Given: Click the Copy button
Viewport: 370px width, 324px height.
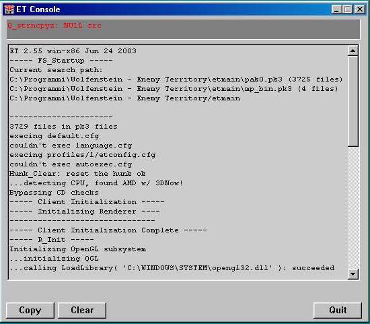Looking at the screenshot, I should [30, 310].
